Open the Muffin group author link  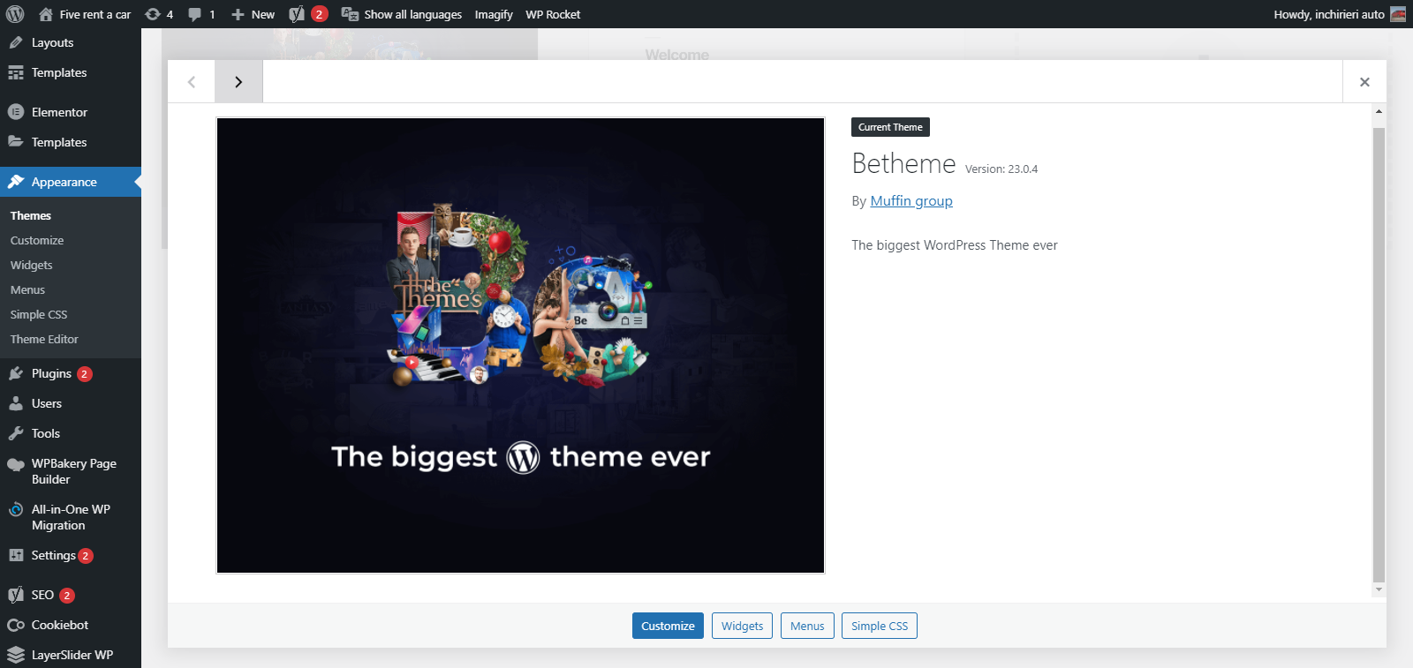[911, 201]
